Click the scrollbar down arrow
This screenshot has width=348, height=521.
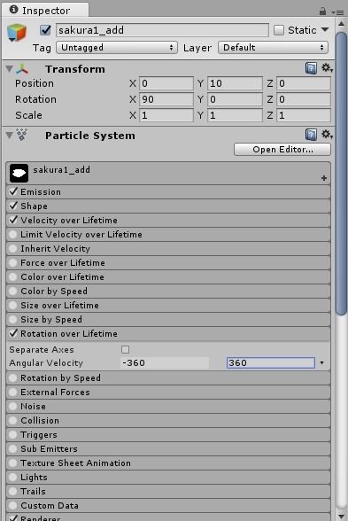342,516
